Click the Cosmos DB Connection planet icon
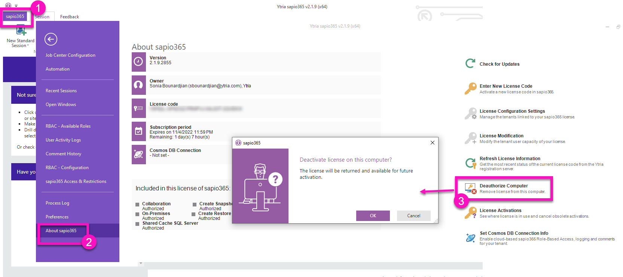Viewport: 623px width, 277px height. pos(138,154)
